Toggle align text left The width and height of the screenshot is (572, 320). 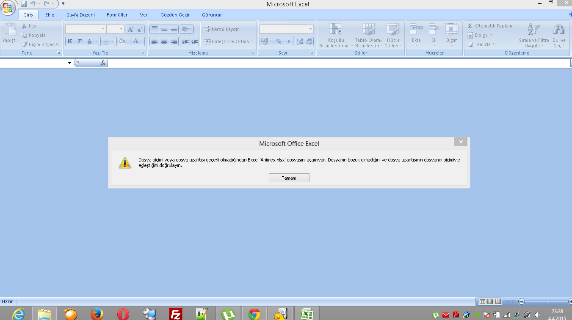click(154, 41)
